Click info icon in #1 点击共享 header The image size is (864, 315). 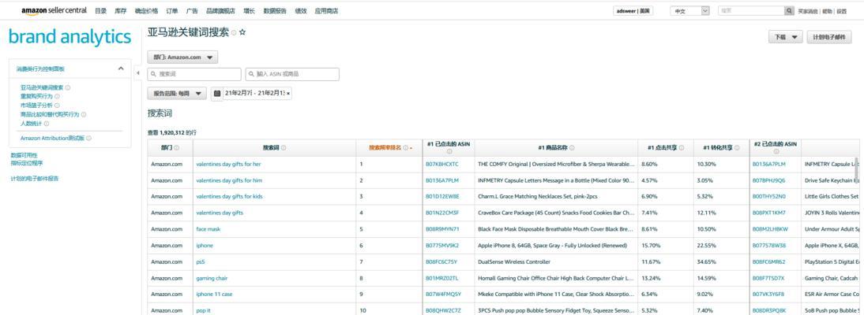(x=682, y=148)
